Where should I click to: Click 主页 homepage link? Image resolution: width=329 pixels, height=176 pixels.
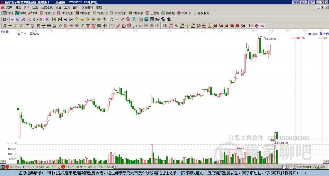311,2
